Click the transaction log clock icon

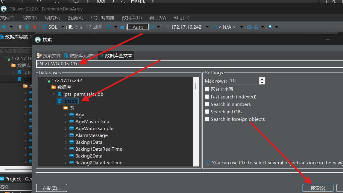click(x=152, y=27)
